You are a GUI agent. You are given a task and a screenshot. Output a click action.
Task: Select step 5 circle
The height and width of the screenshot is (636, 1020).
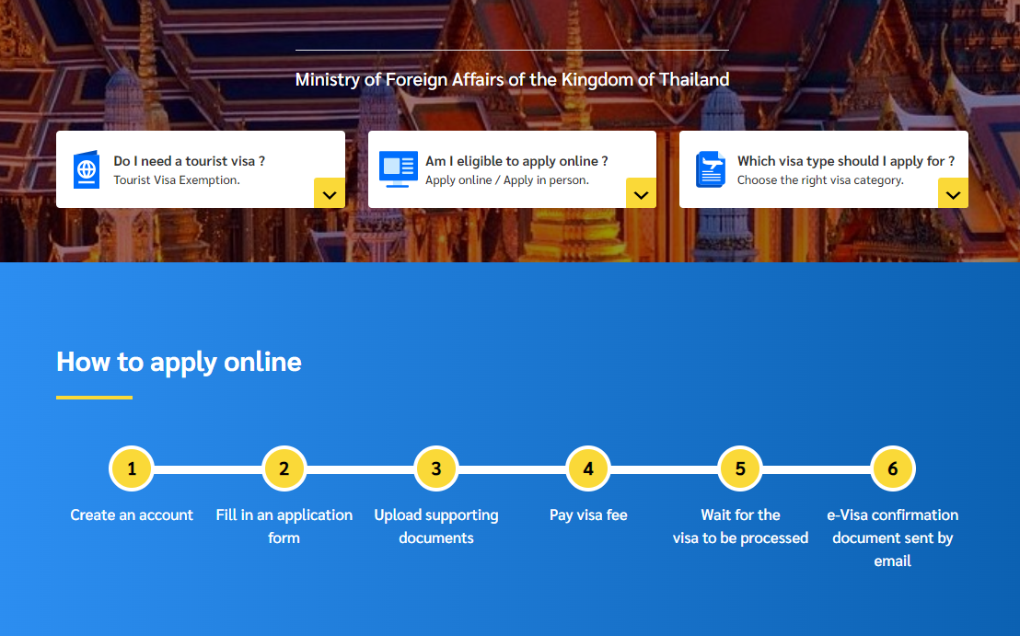coord(740,468)
